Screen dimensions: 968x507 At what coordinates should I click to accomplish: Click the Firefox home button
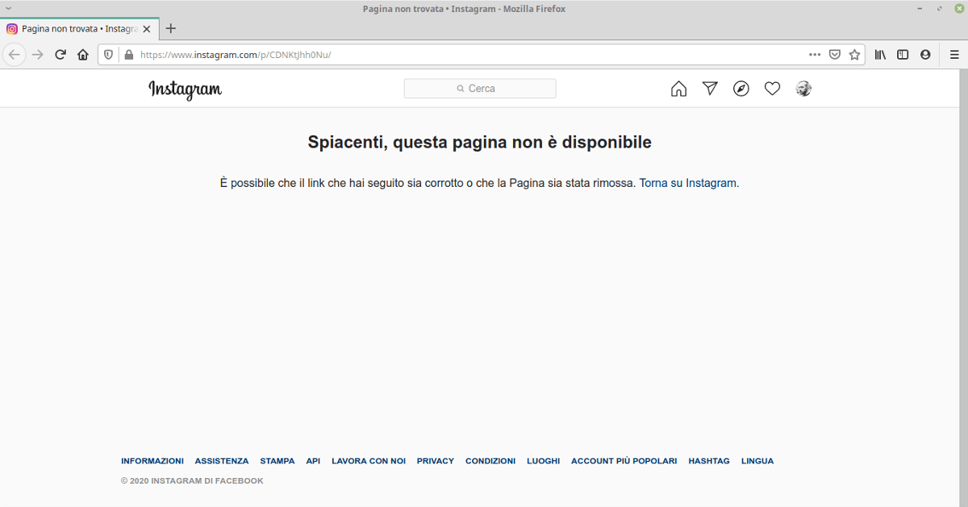(x=82, y=55)
